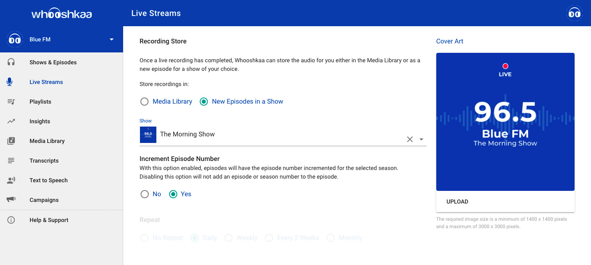
Task: Go to Live Streams in sidebar
Action: (x=62, y=82)
